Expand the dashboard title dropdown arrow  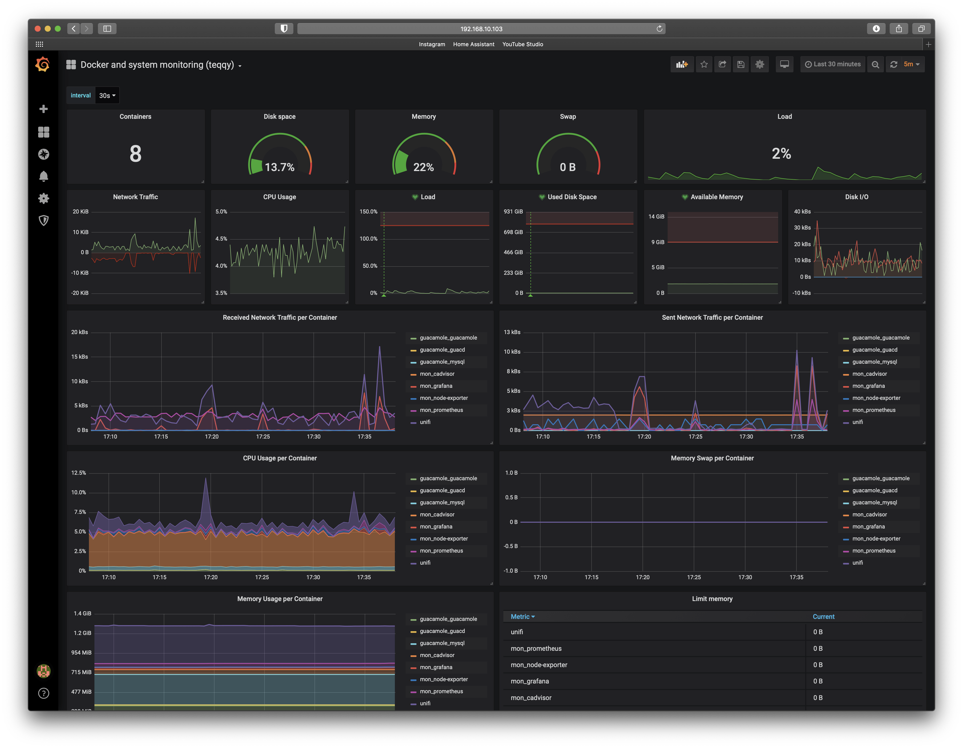[x=240, y=65]
